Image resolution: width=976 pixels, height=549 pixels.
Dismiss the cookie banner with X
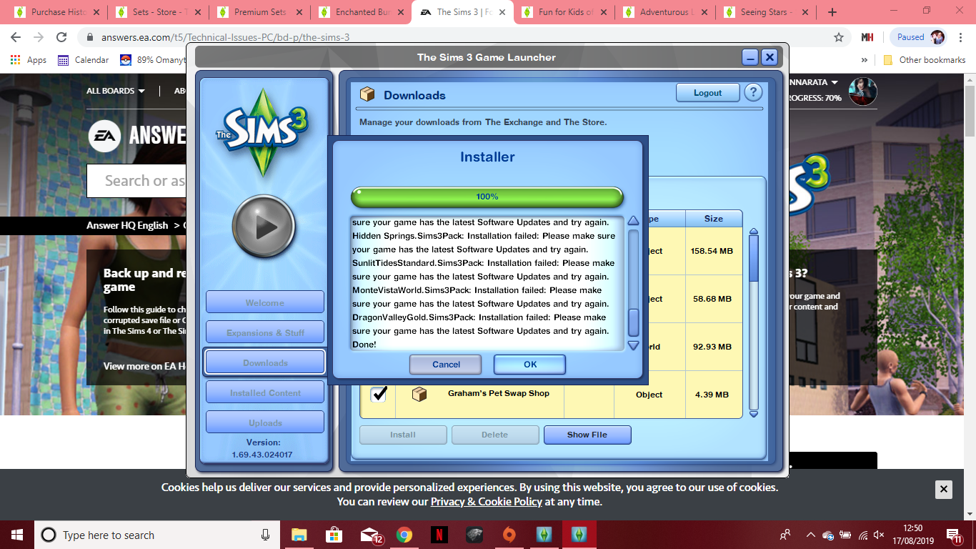[x=943, y=490]
